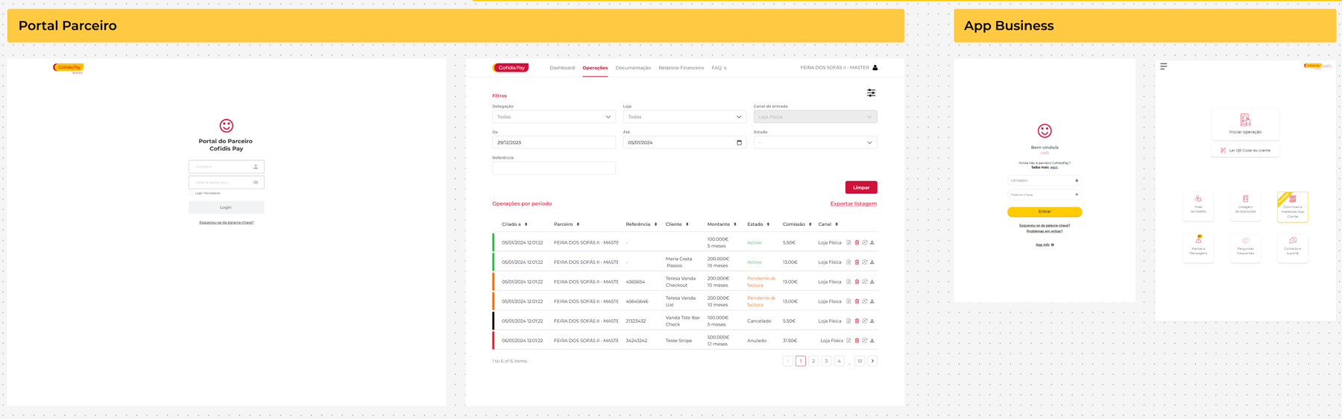Select the Operações tab

point(595,68)
